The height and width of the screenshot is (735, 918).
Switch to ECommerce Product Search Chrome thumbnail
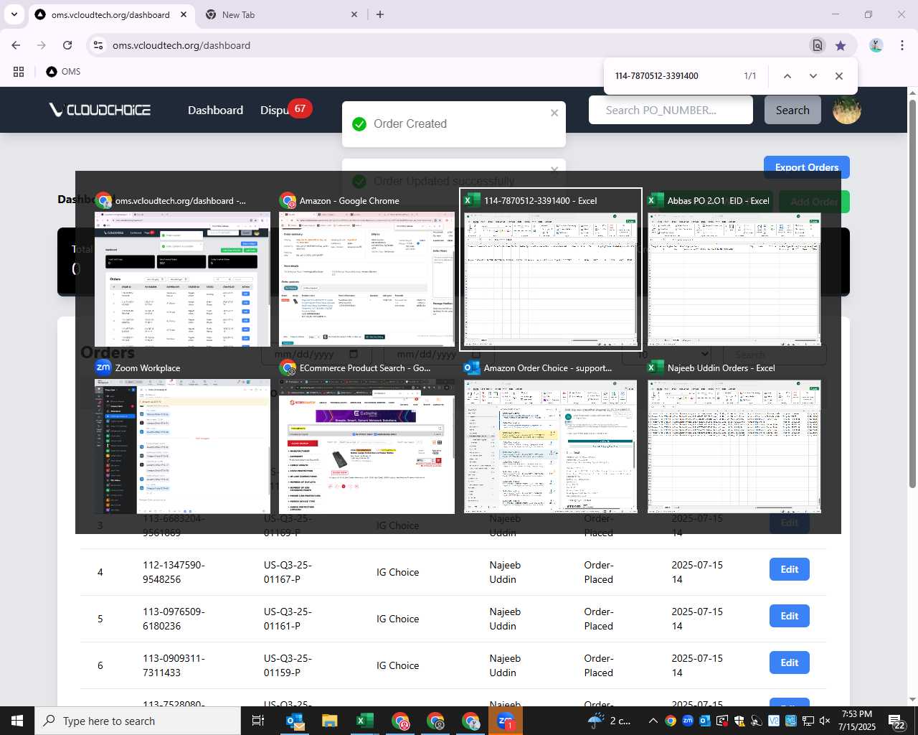pos(366,437)
